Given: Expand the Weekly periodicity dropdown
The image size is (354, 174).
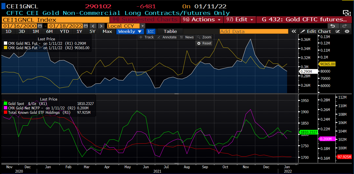Looking at the screenshot, I should pyautogui.click(x=130, y=31).
